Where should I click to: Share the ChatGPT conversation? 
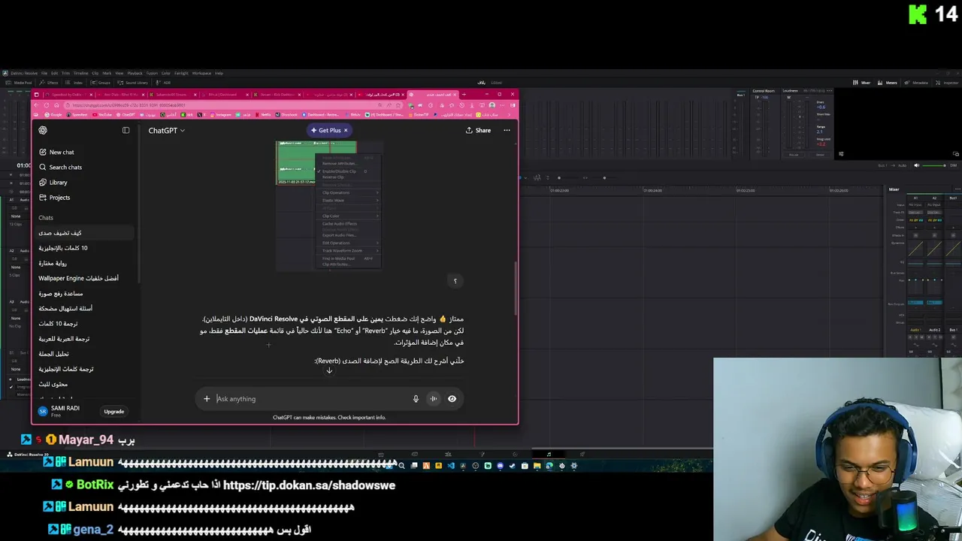[478, 130]
